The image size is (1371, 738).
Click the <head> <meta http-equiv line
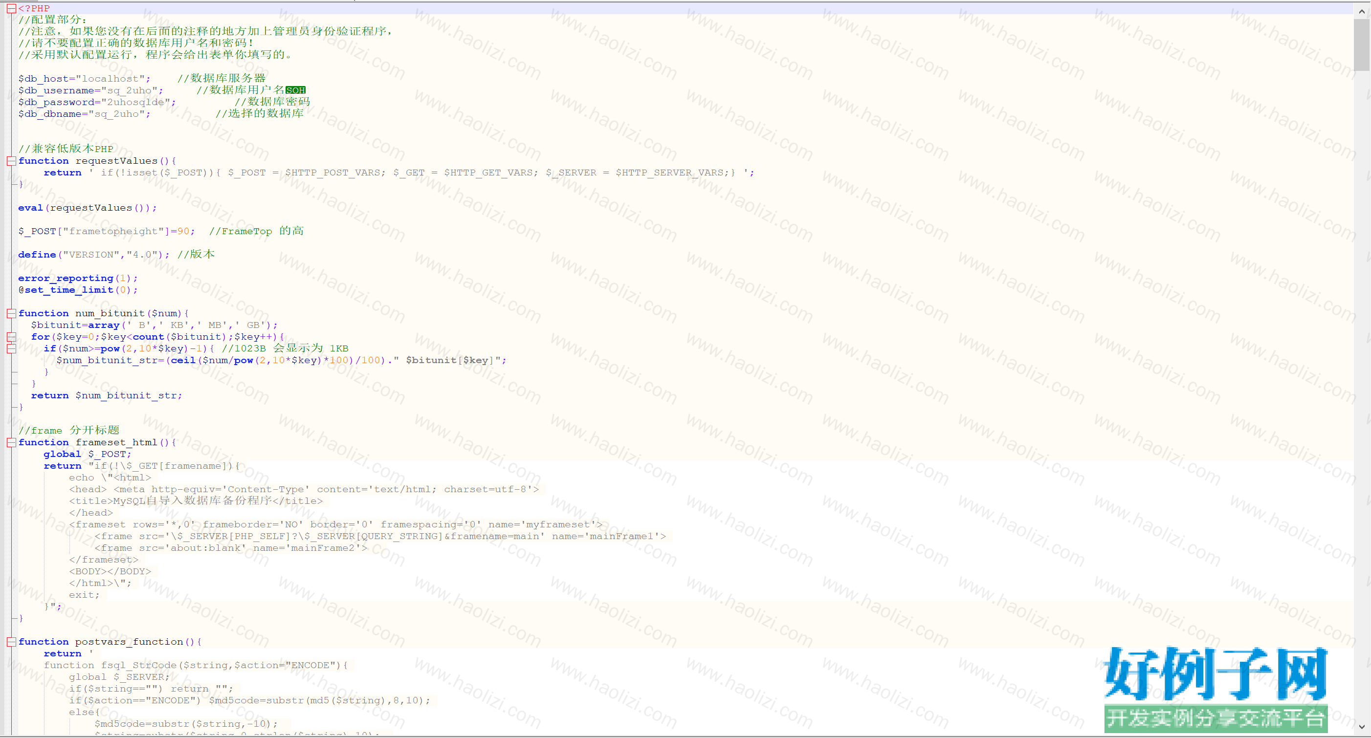tap(303, 489)
